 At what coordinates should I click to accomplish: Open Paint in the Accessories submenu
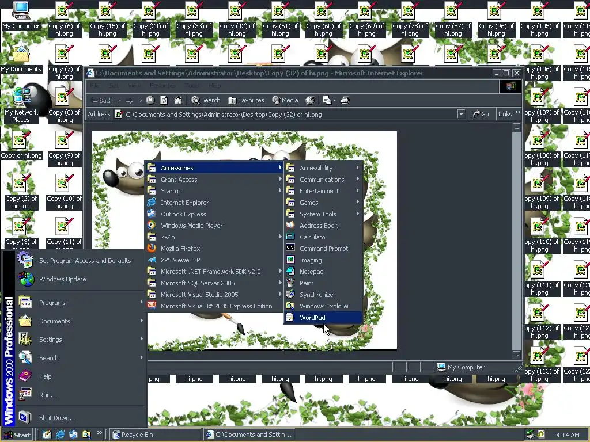pyautogui.click(x=323, y=283)
